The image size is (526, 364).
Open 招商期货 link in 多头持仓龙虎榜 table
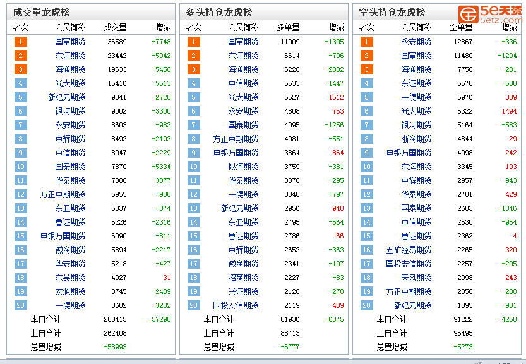(243, 278)
